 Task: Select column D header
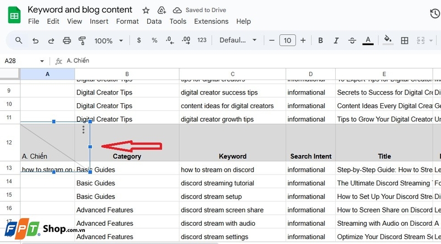[x=310, y=74]
